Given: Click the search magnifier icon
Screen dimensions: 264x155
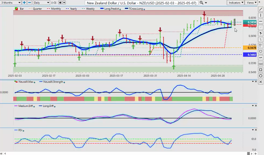Looking at the screenshot, I should tap(201, 3).
